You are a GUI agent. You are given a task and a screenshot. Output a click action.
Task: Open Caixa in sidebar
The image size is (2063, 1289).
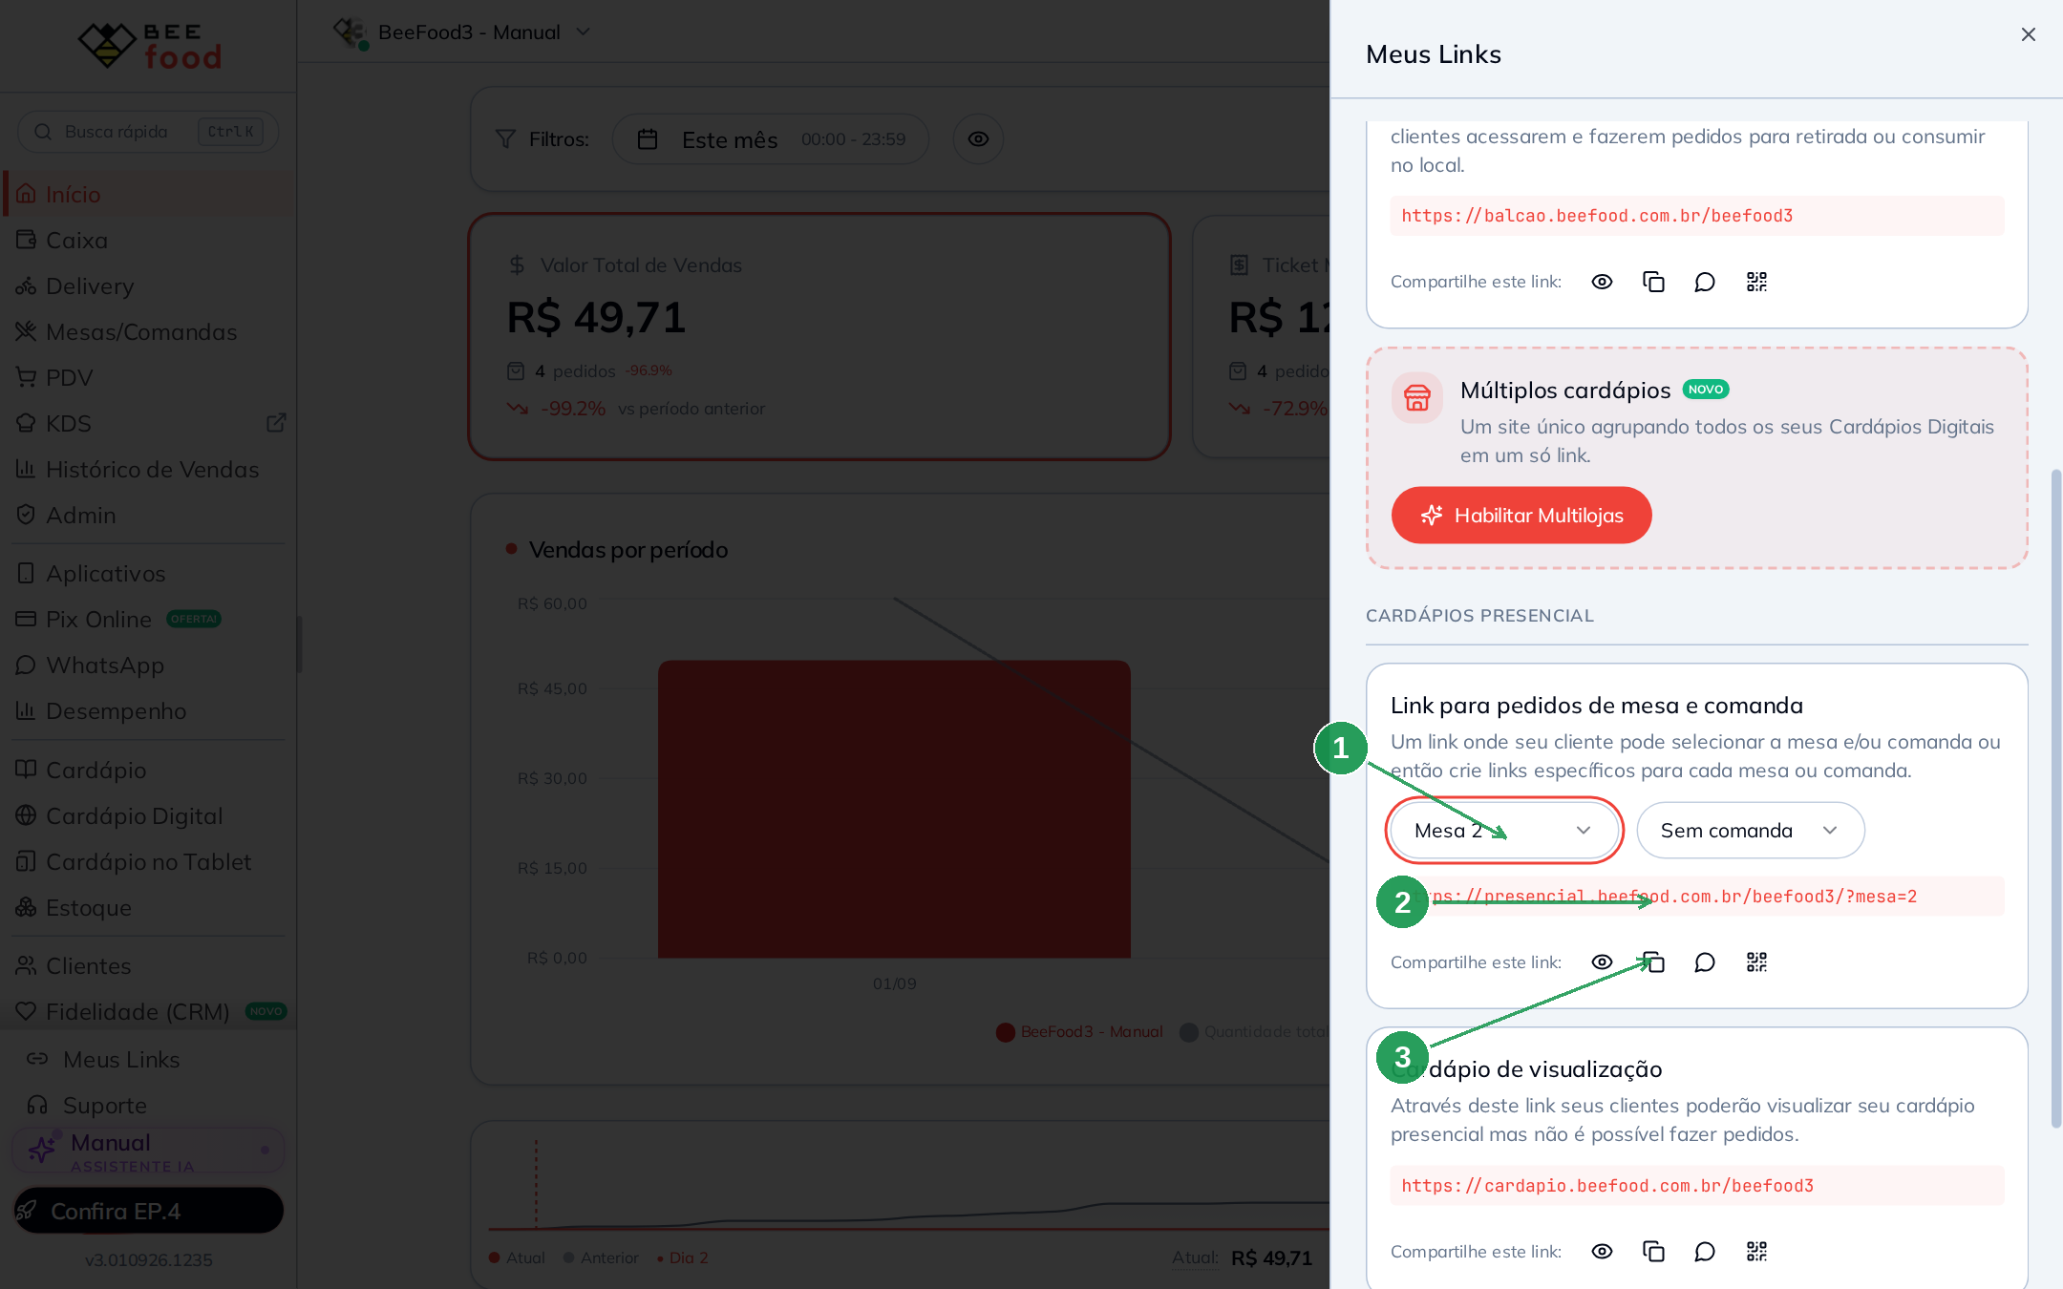click(x=148, y=240)
